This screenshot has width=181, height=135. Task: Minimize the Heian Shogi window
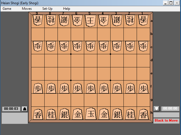tap(165, 3)
